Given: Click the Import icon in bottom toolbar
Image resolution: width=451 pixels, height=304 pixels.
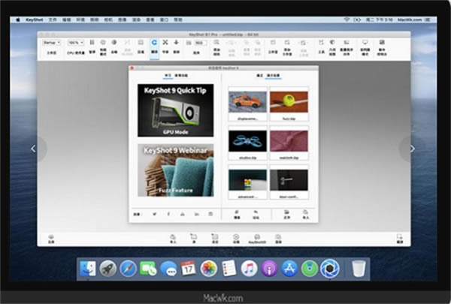Looking at the screenshot, I should point(173,239).
